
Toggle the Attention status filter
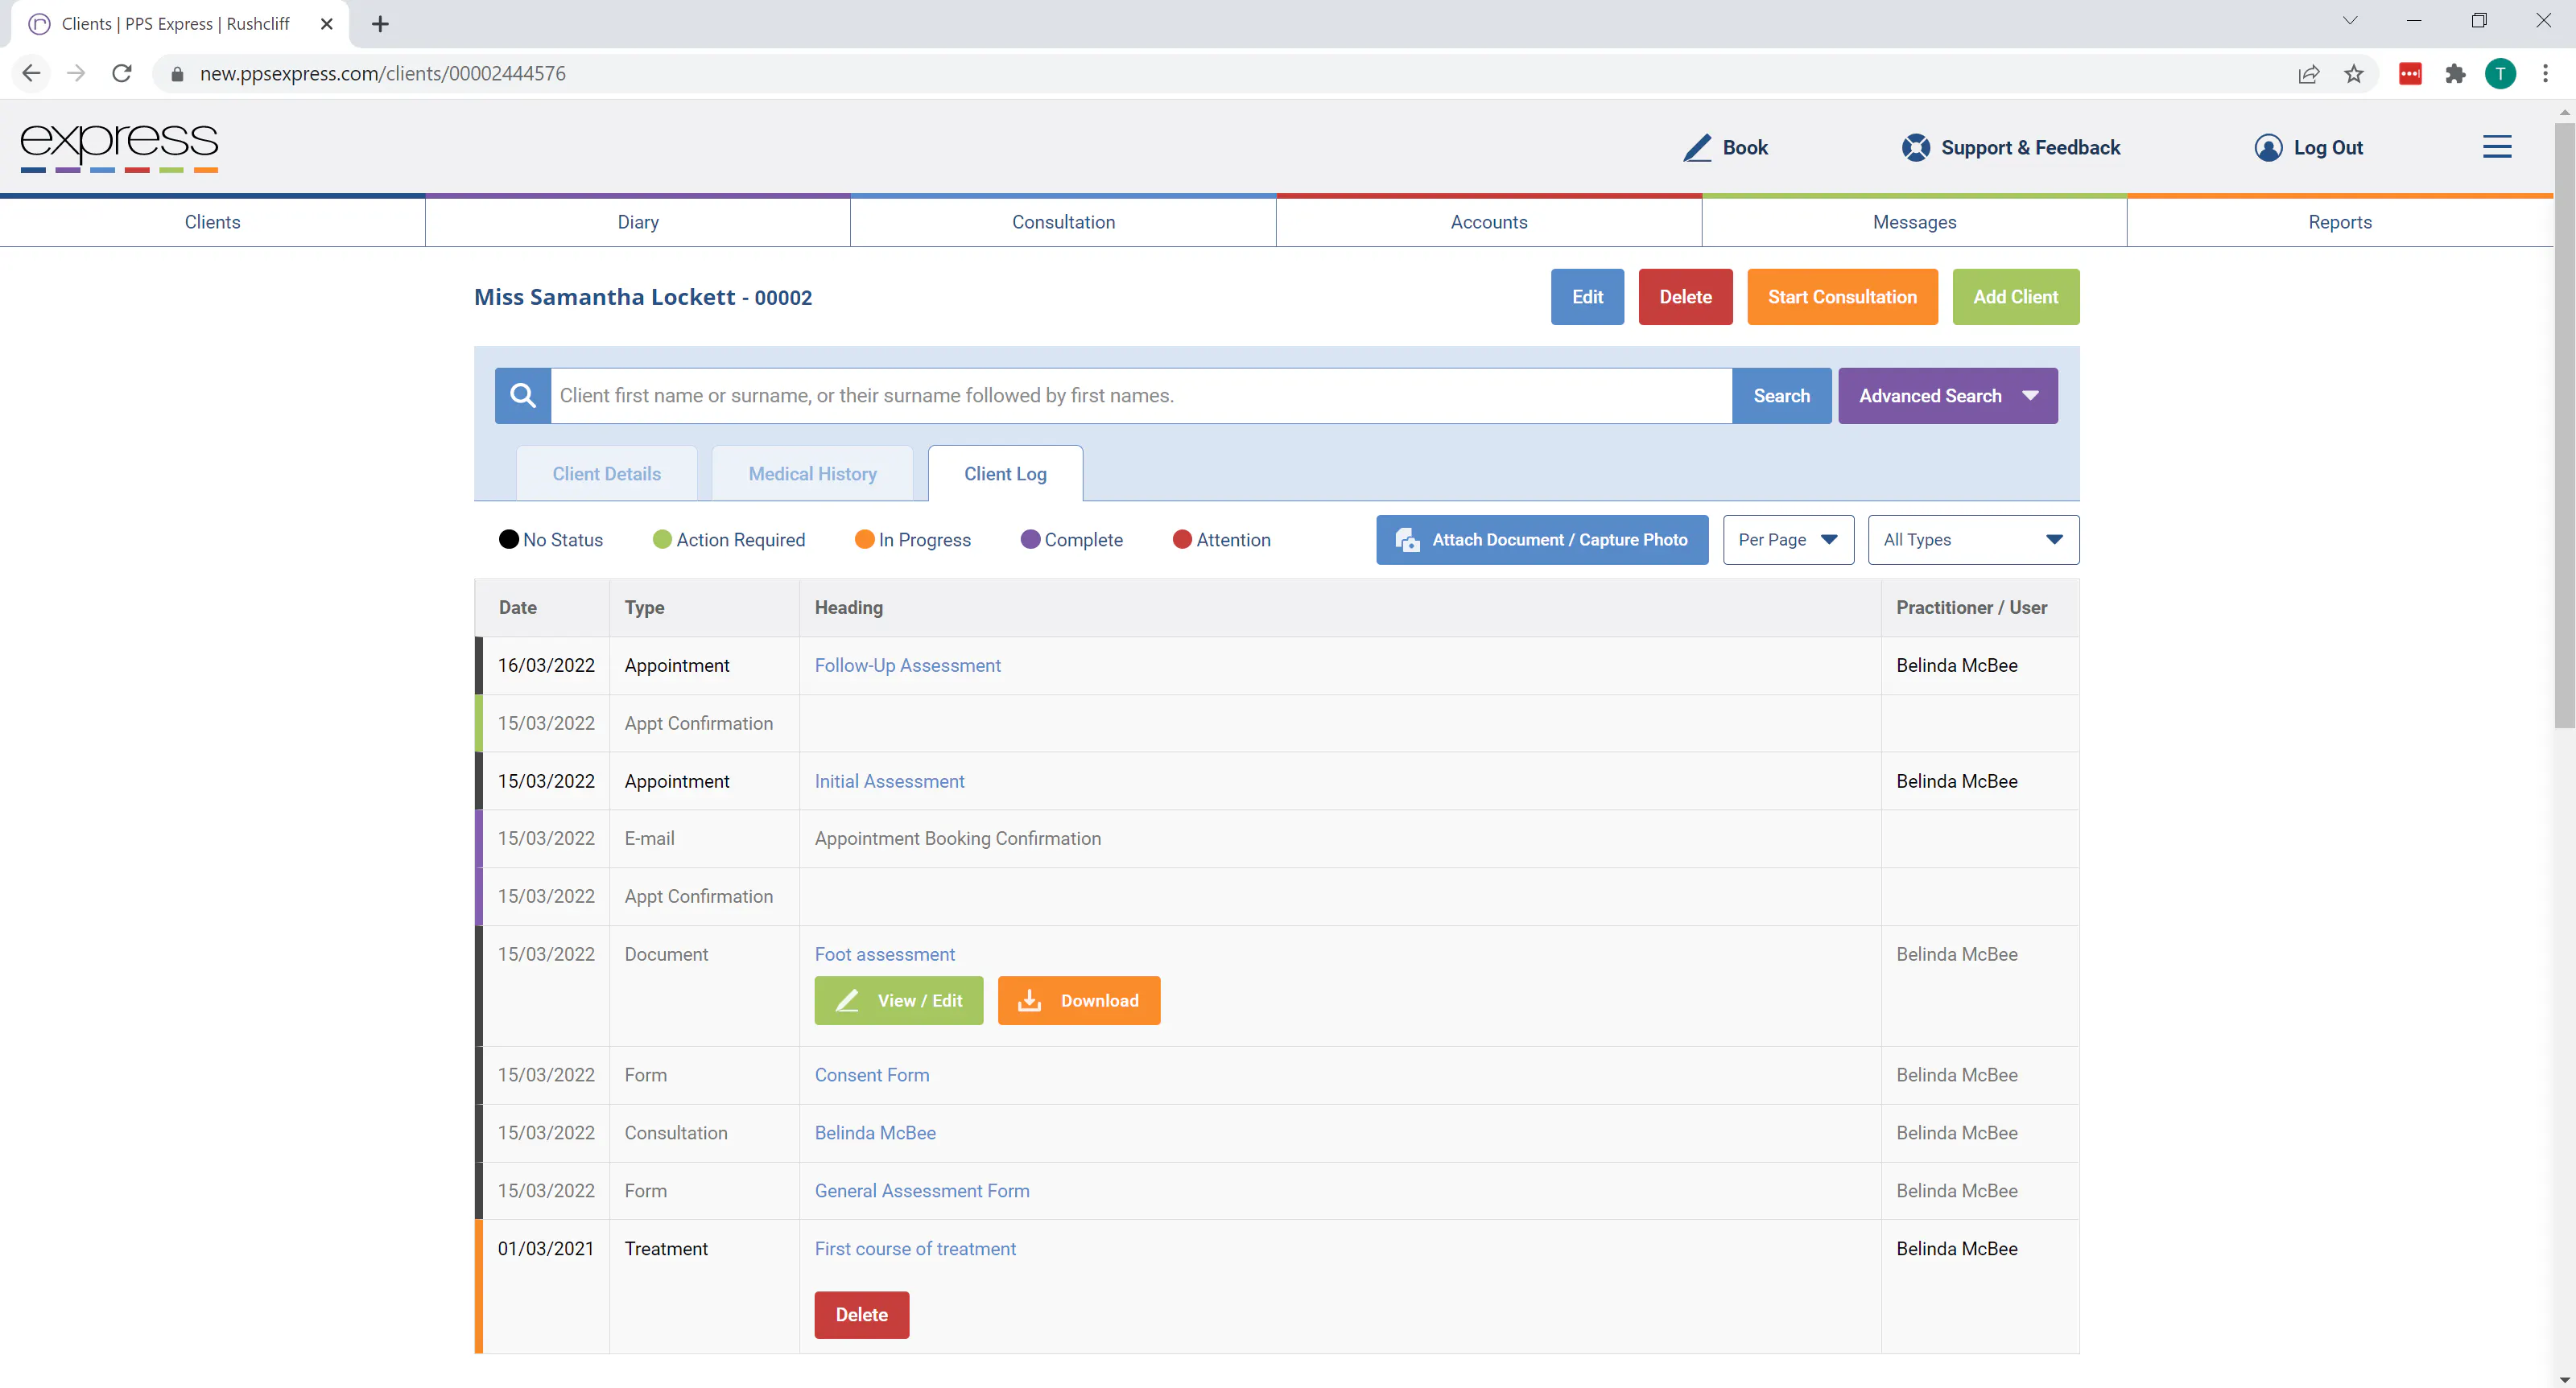coord(1220,540)
